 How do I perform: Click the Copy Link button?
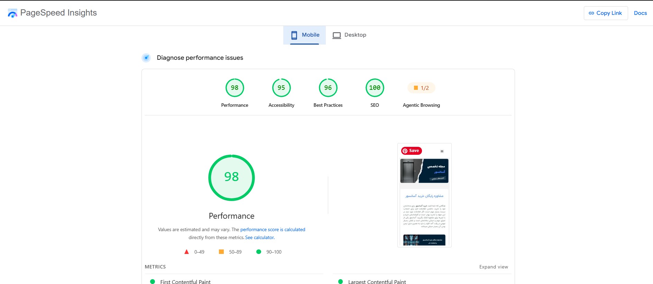pyautogui.click(x=606, y=13)
